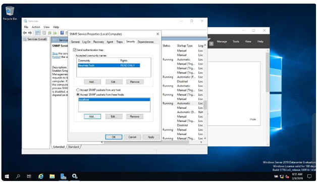The height and width of the screenshot is (182, 317).
Task: Switch to the Standard view tab
Action: click(x=74, y=147)
